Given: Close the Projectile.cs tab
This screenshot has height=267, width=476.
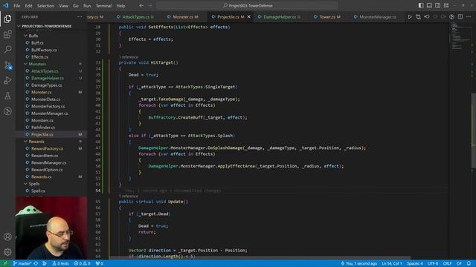Looking at the screenshot, I should (x=249, y=17).
